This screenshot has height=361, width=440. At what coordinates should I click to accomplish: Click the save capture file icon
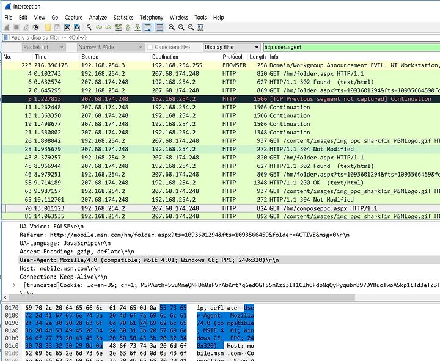57,27
